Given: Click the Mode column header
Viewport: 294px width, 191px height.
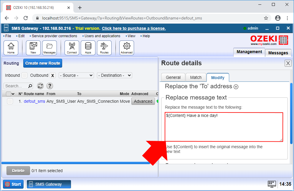Looking at the screenshot, I should (125, 94).
